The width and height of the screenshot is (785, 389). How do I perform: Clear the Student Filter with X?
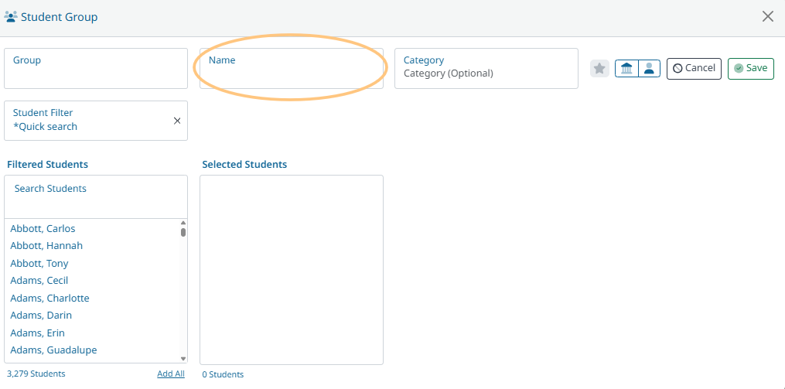click(x=177, y=121)
